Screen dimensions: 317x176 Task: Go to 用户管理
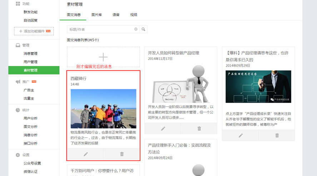[x=30, y=62]
